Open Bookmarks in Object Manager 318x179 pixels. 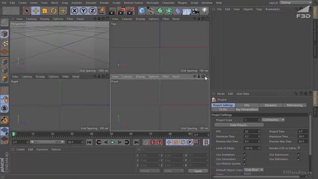pos(273,9)
